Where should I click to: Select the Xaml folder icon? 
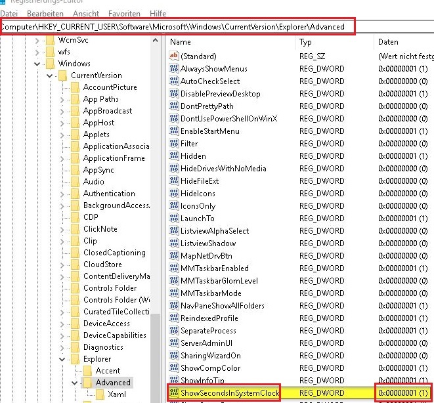100,394
